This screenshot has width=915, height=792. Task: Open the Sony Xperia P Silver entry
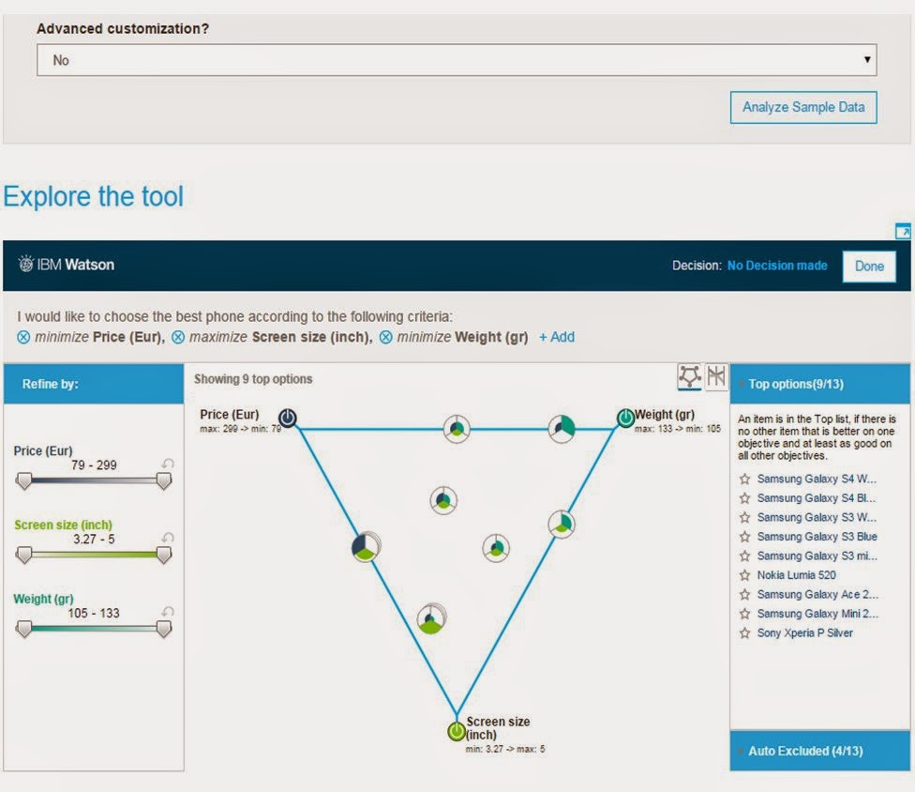804,633
